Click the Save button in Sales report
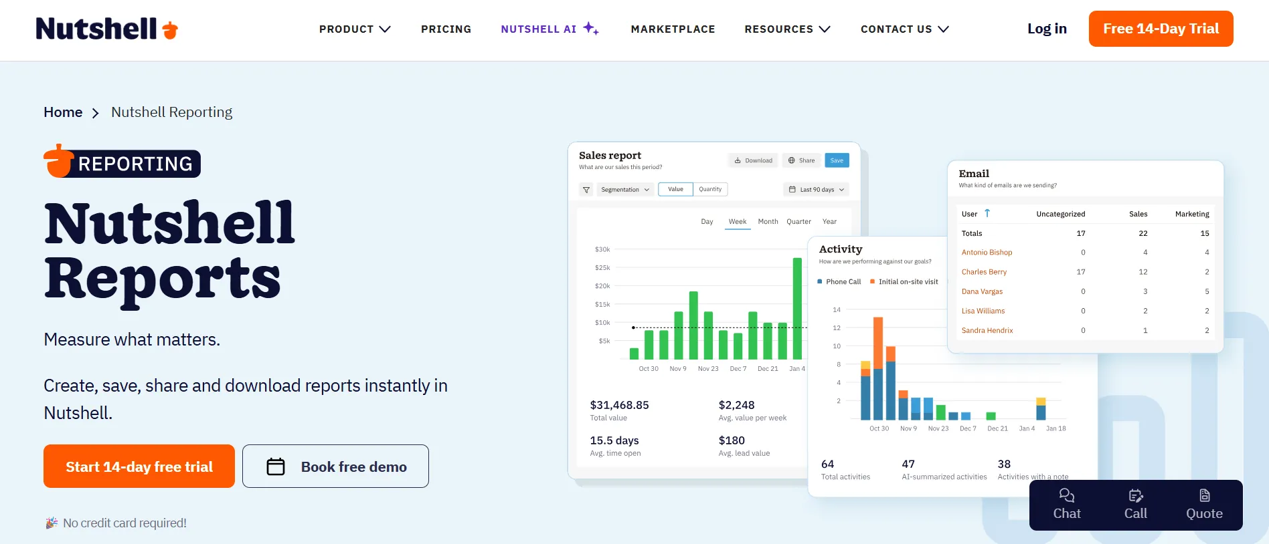 pyautogui.click(x=837, y=160)
